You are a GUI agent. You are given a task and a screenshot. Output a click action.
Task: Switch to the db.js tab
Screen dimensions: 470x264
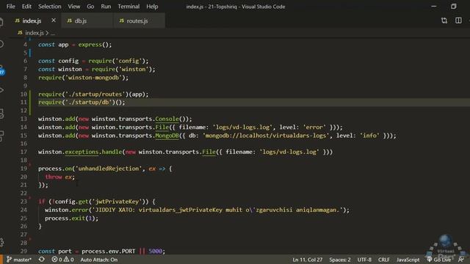tap(81, 21)
